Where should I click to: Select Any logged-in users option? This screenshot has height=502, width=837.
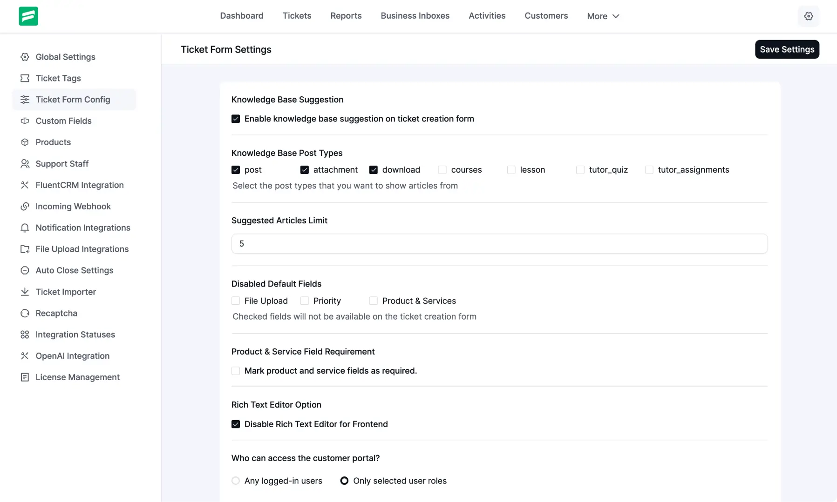click(236, 481)
